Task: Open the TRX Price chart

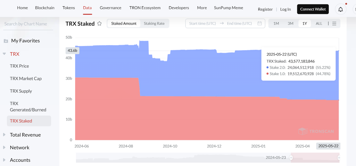Action: tap(20, 66)
